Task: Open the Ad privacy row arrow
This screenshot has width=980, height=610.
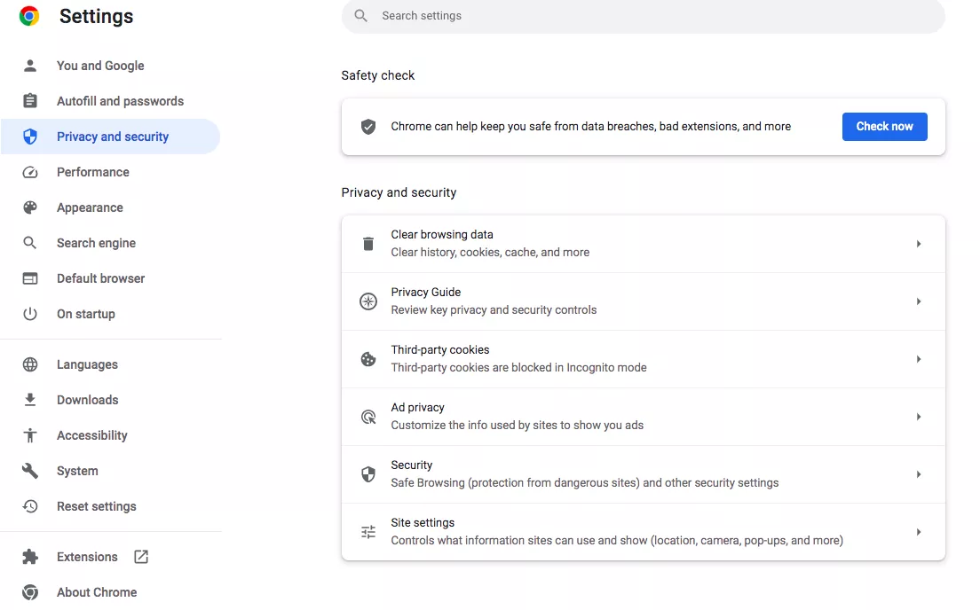Action: click(x=919, y=417)
